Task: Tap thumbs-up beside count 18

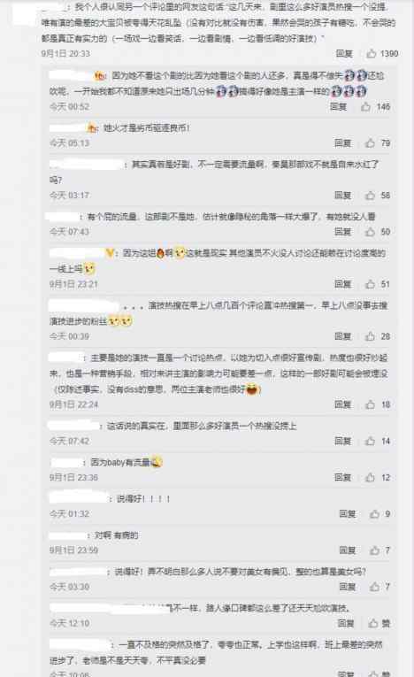Action: click(x=370, y=404)
